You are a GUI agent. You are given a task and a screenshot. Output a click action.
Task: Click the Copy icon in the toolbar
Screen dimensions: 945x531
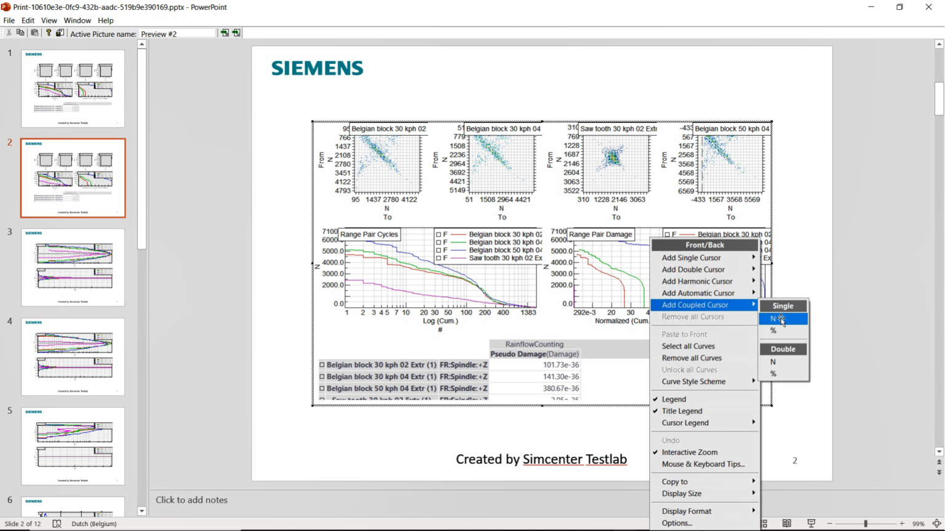[20, 33]
